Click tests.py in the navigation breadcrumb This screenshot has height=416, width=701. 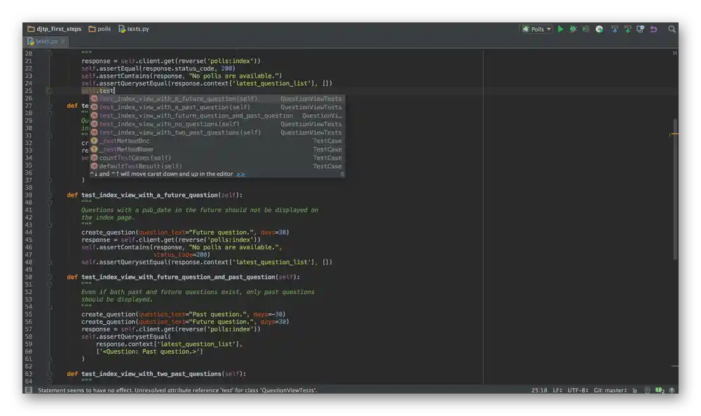(x=134, y=29)
